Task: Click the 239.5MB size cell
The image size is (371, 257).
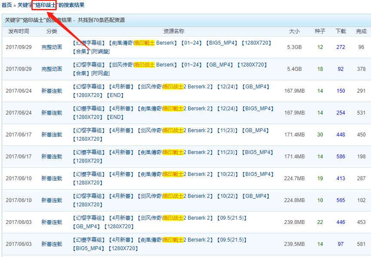Action: click(294, 244)
